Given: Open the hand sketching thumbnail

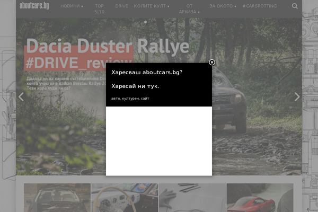Looking at the screenshot, I should coord(192,198).
